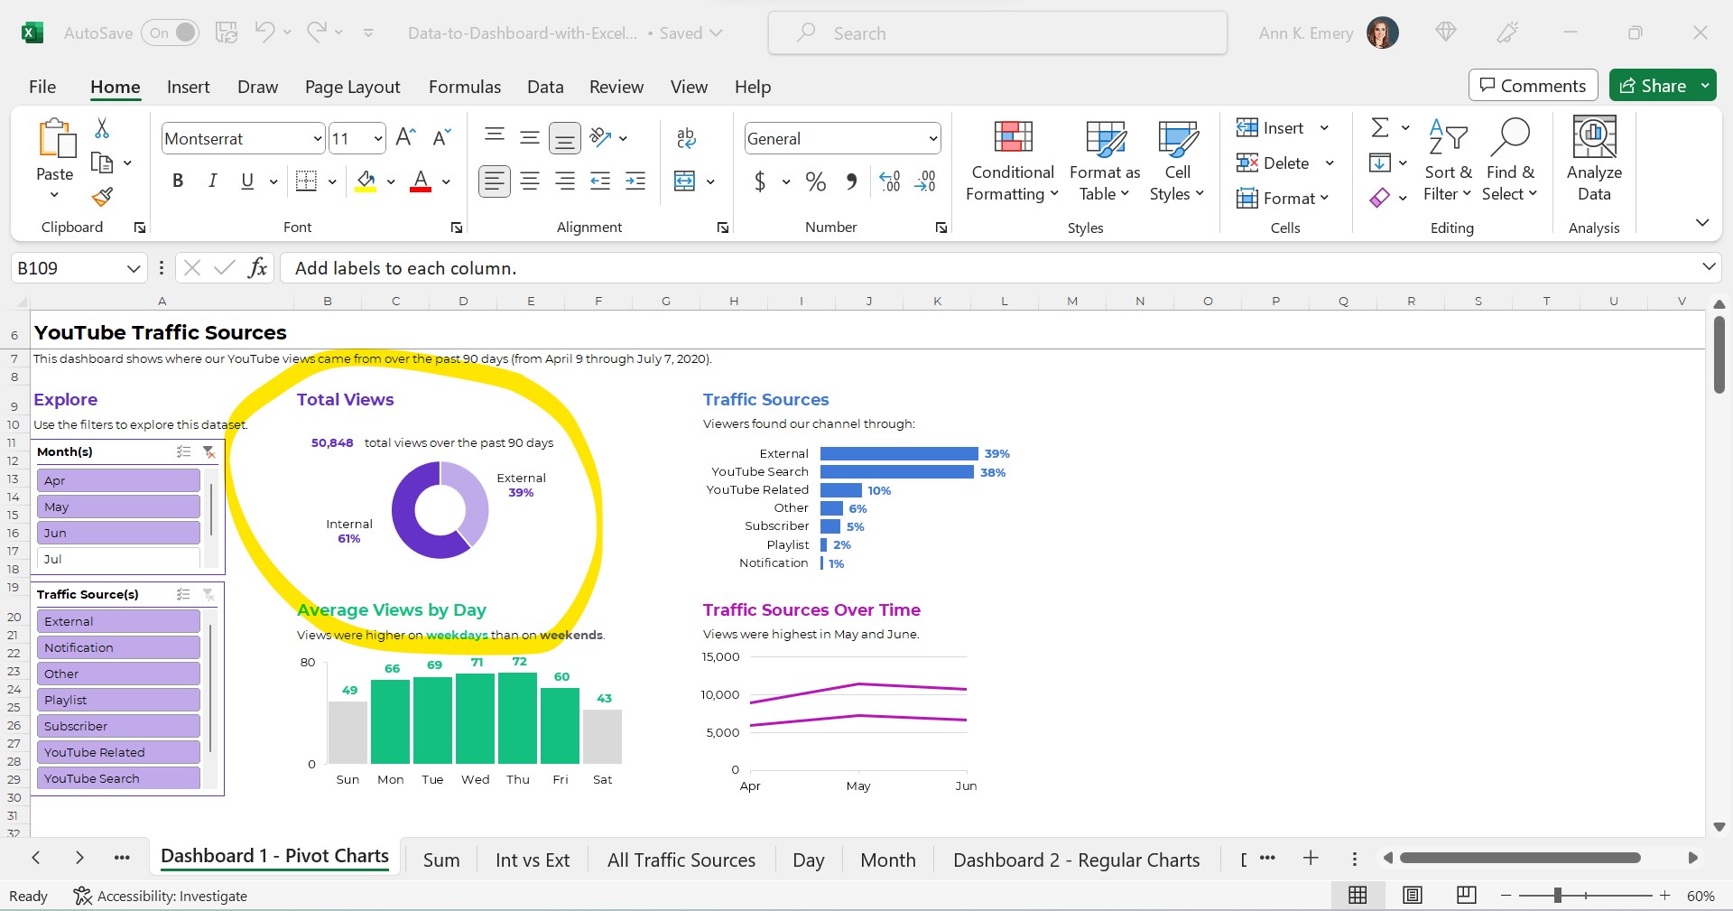Apply percent style with the % icon
1733x911 pixels.
pyautogui.click(x=816, y=181)
